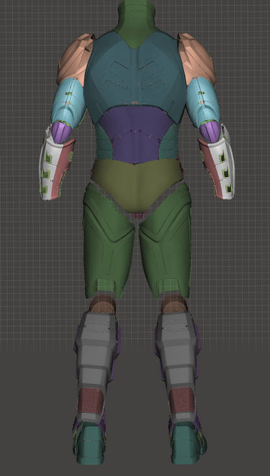
Task: Select the white forearm gauntlet on viewer's right
Action: (224, 165)
